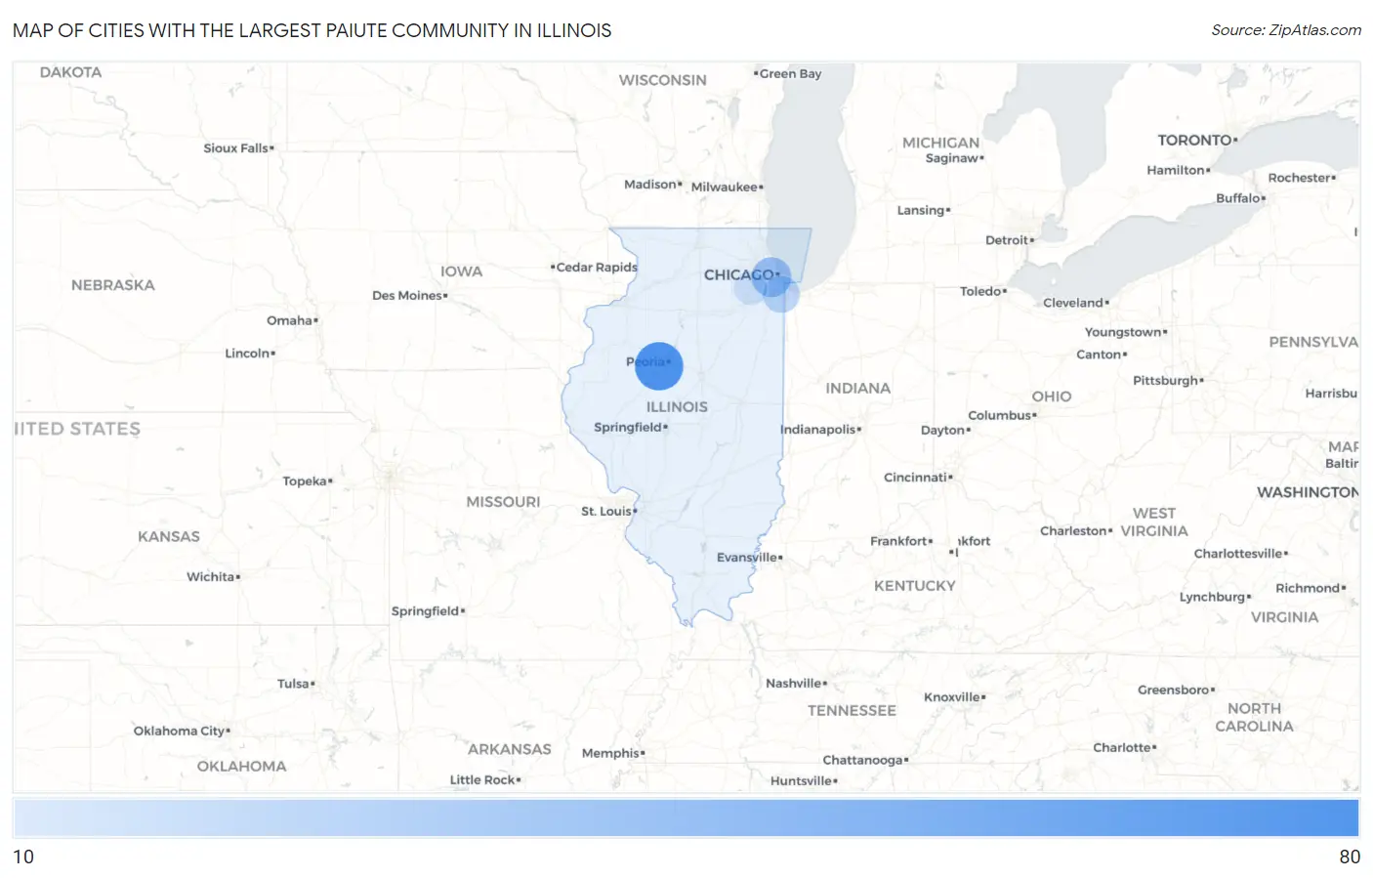Click the OHIO state label
Image resolution: width=1373 pixels, height=878 pixels.
(x=1052, y=397)
